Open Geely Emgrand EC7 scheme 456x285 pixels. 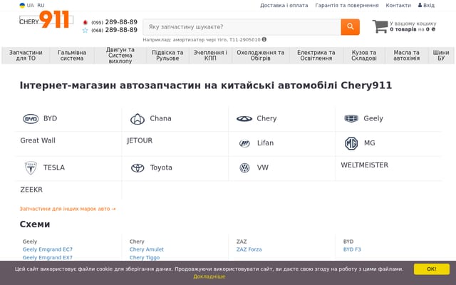[48, 249]
